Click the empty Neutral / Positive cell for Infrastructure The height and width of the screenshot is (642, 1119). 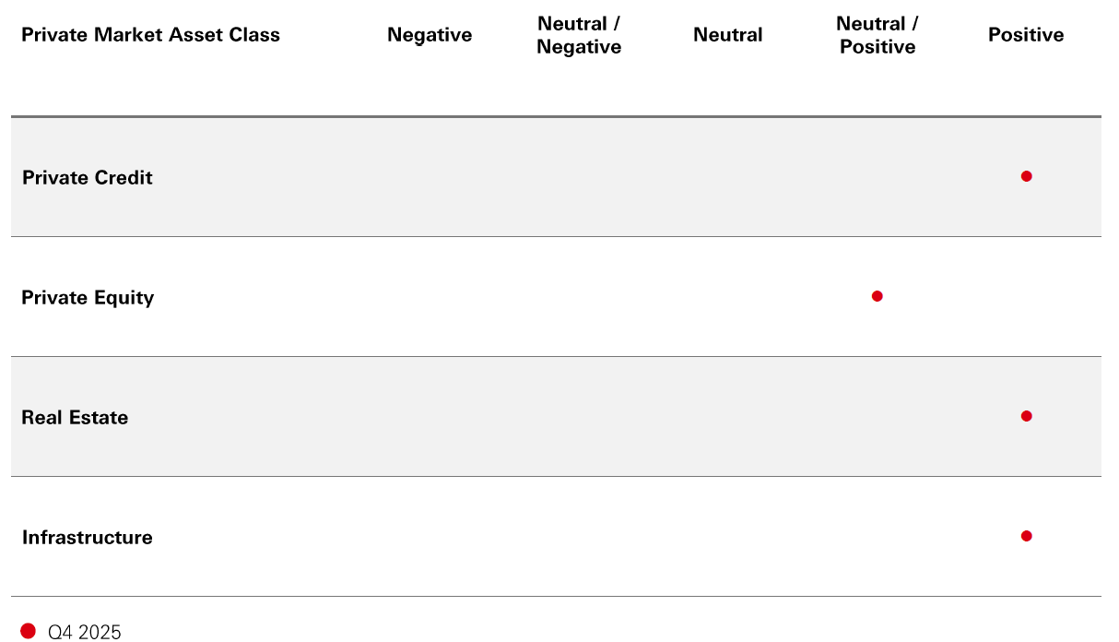click(x=878, y=536)
